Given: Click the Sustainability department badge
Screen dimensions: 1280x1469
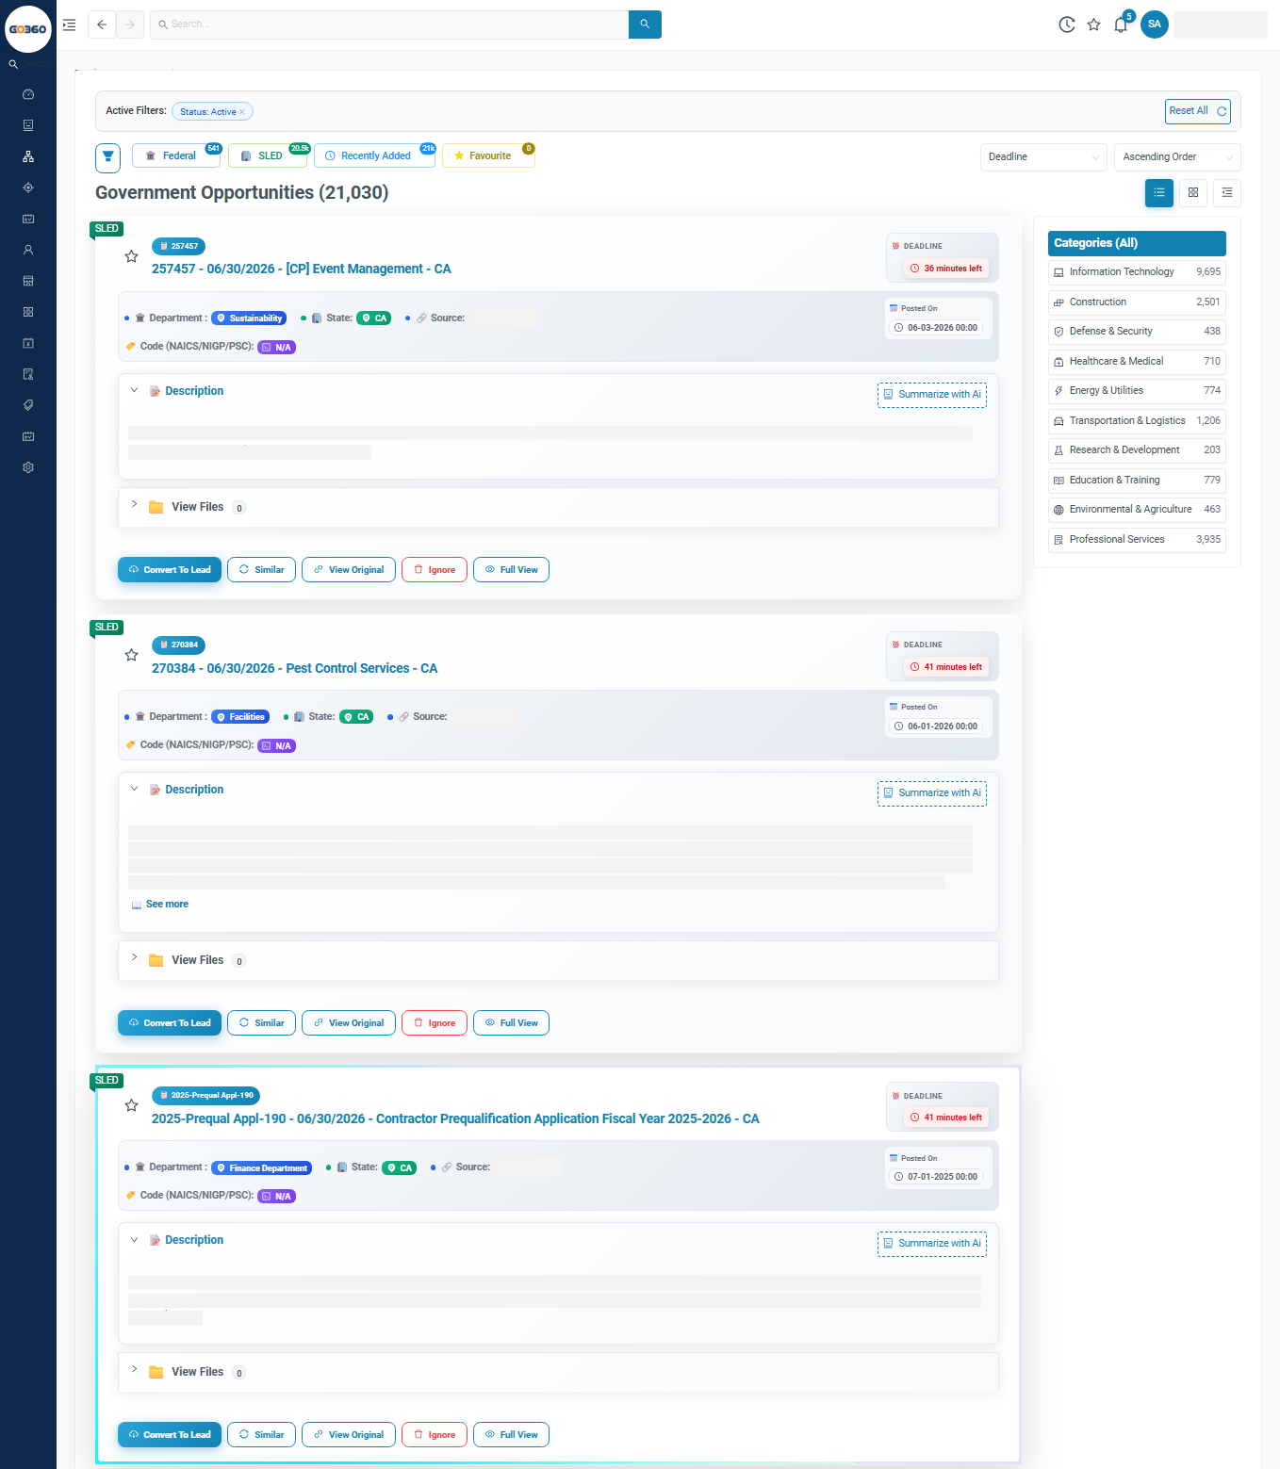Looking at the screenshot, I should coord(249,318).
